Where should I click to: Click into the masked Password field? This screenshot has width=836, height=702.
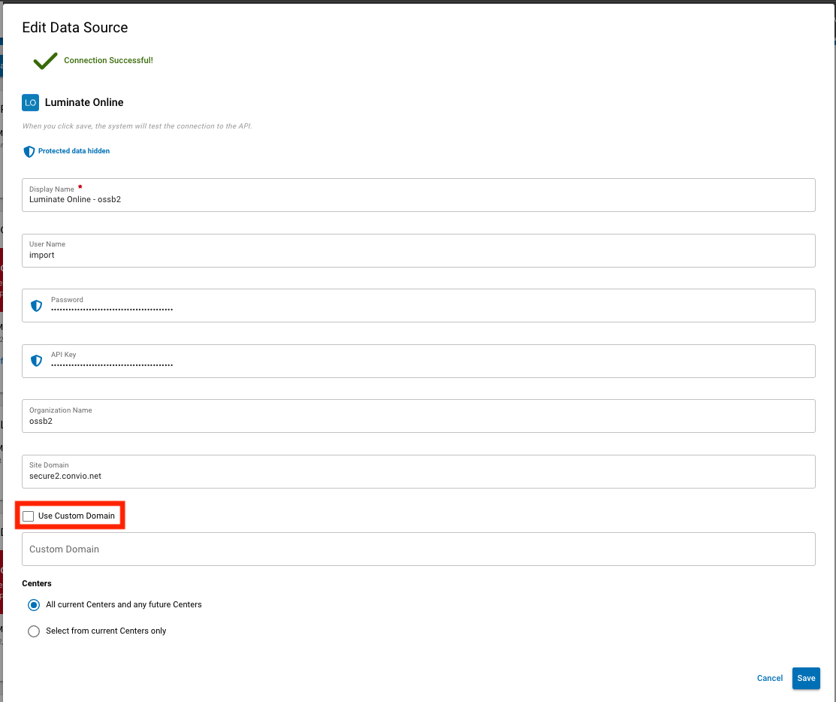pyautogui.click(x=418, y=306)
